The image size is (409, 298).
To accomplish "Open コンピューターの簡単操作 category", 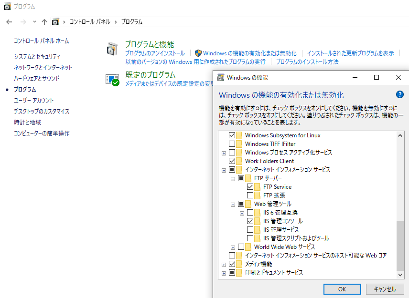I will tap(42, 133).
